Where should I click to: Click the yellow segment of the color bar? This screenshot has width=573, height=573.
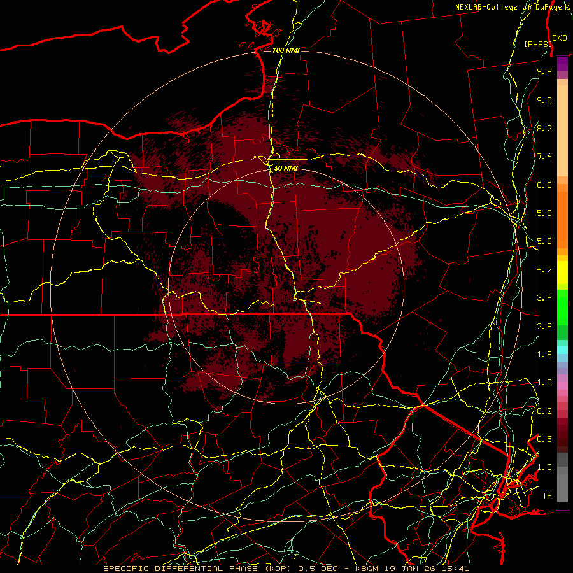tap(562, 272)
